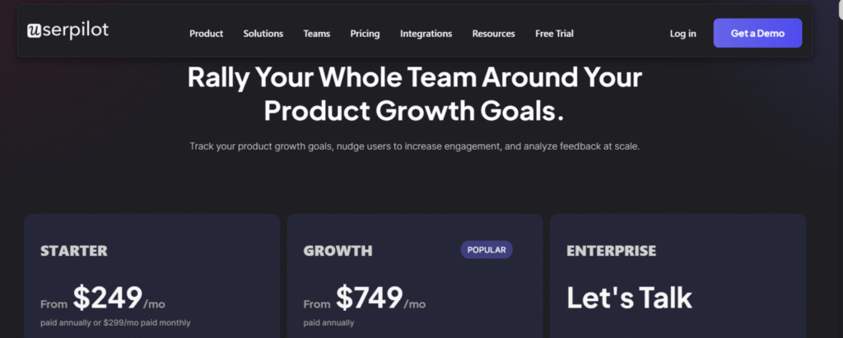Select the ENTERPRISE plan heading
The image size is (843, 338).
(x=612, y=250)
